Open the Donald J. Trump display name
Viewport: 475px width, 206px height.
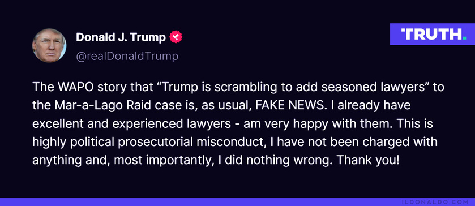(121, 37)
